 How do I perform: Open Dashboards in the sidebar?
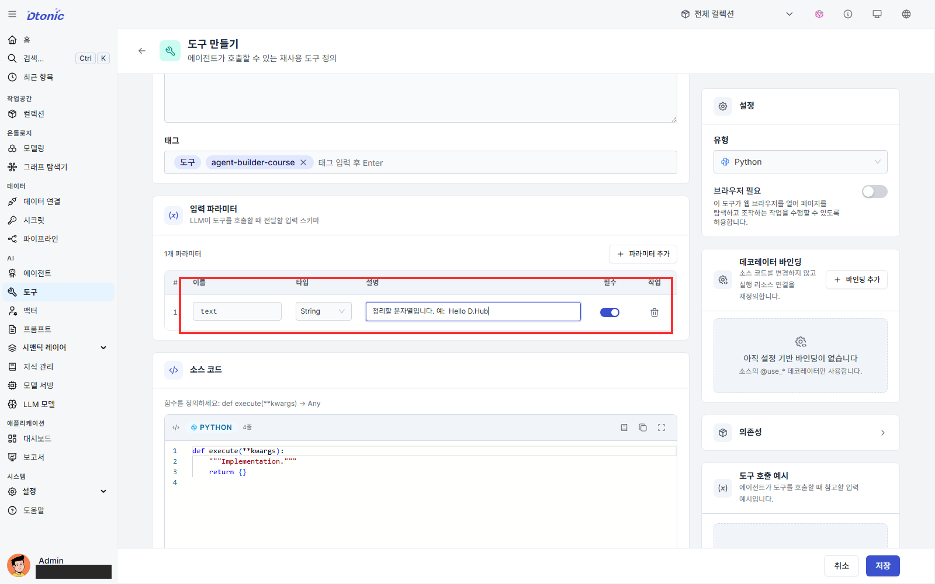pyautogui.click(x=57, y=439)
